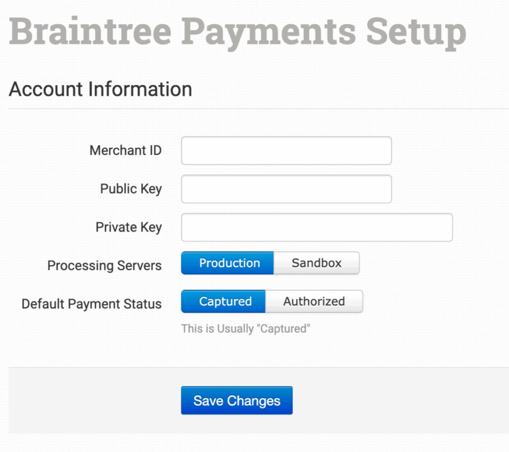
Task: Focus the Public Key text box
Action: pos(286,189)
